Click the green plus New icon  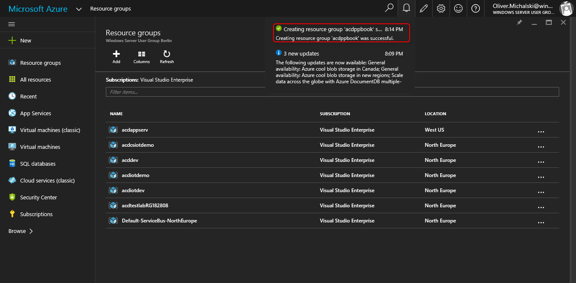(x=12, y=40)
